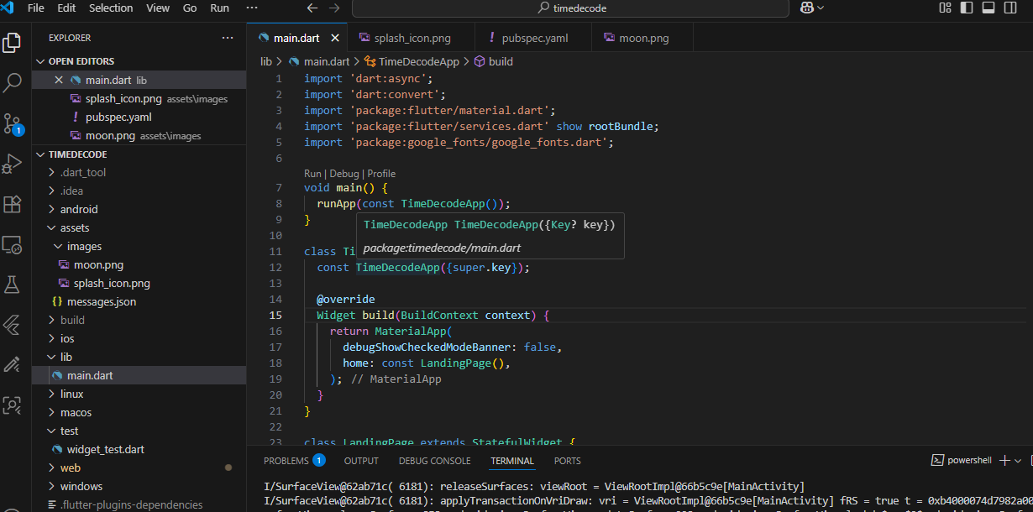This screenshot has width=1033, height=512.
Task: Open the new terminal launch profile dropdown
Action: pyautogui.click(x=1018, y=461)
